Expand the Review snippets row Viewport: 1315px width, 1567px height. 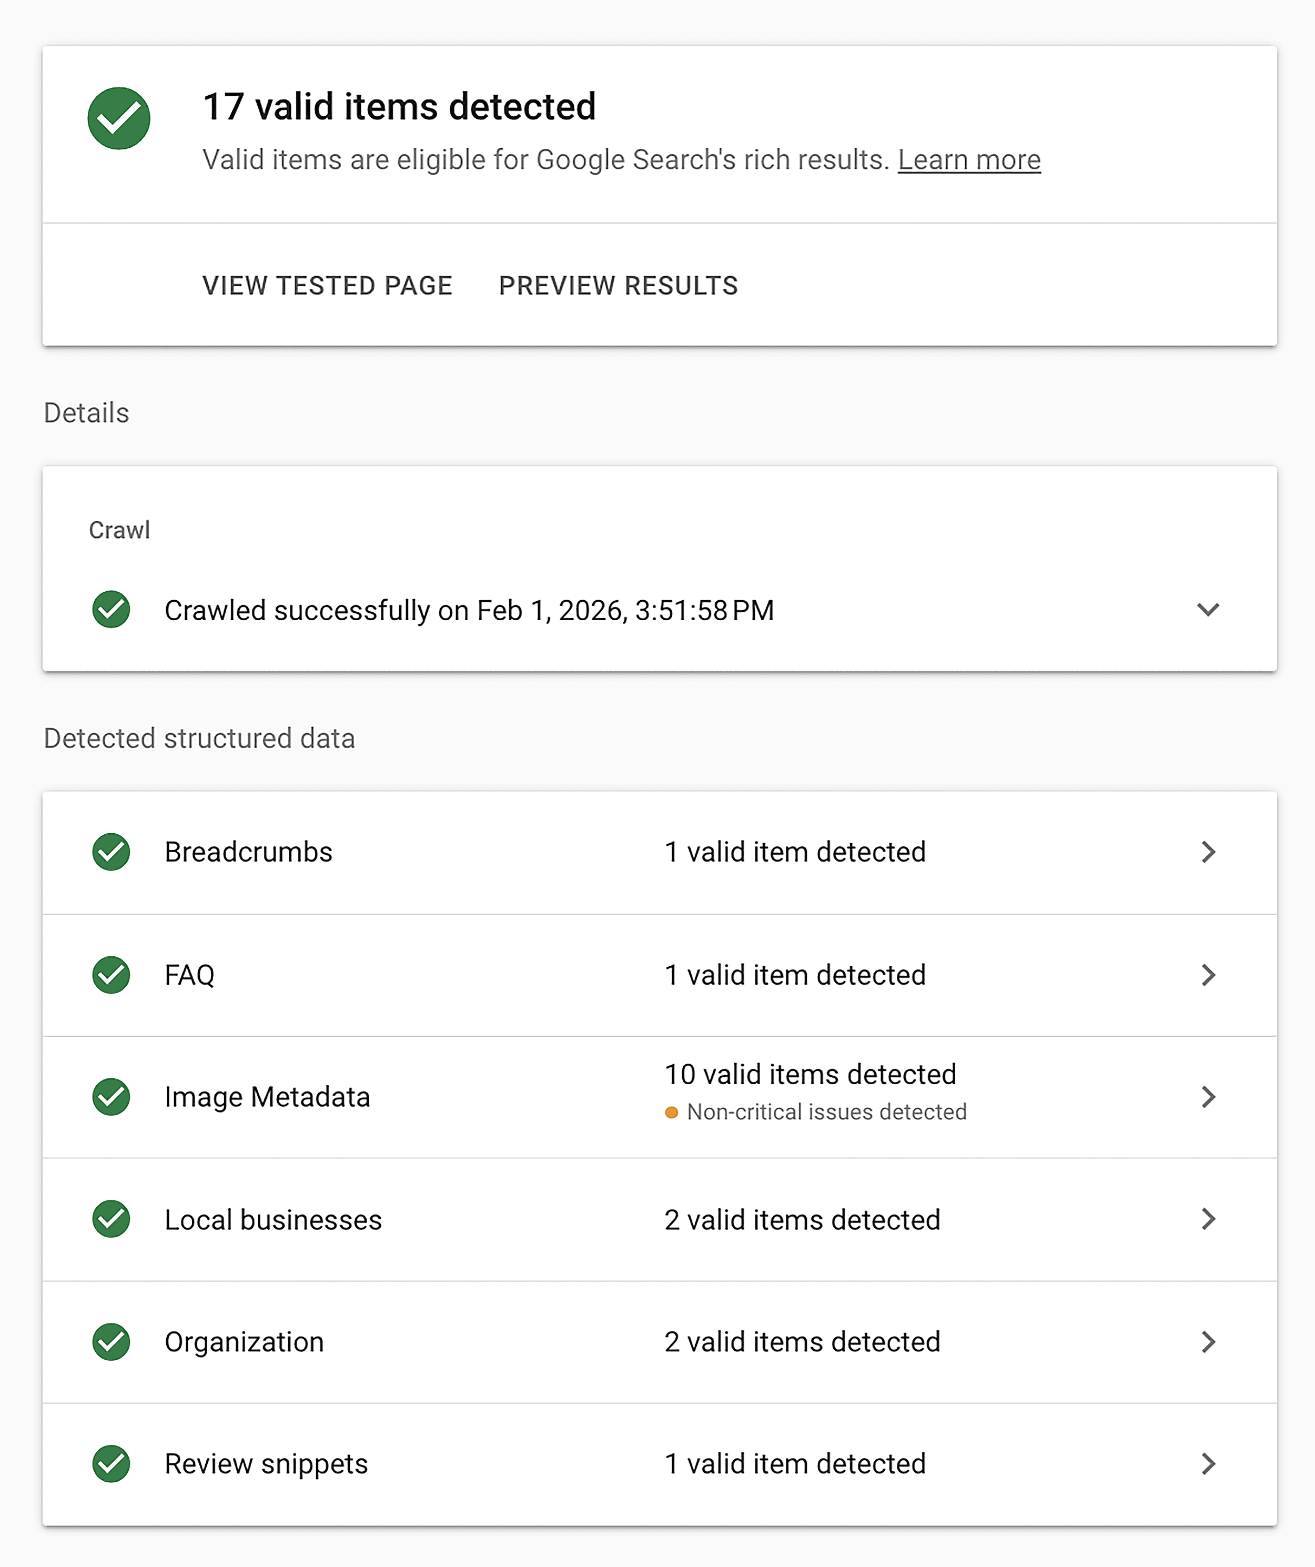click(1209, 1464)
